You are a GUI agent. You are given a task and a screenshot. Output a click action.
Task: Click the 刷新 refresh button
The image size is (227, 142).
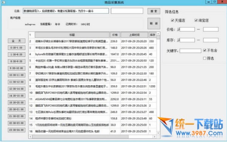[154, 23]
